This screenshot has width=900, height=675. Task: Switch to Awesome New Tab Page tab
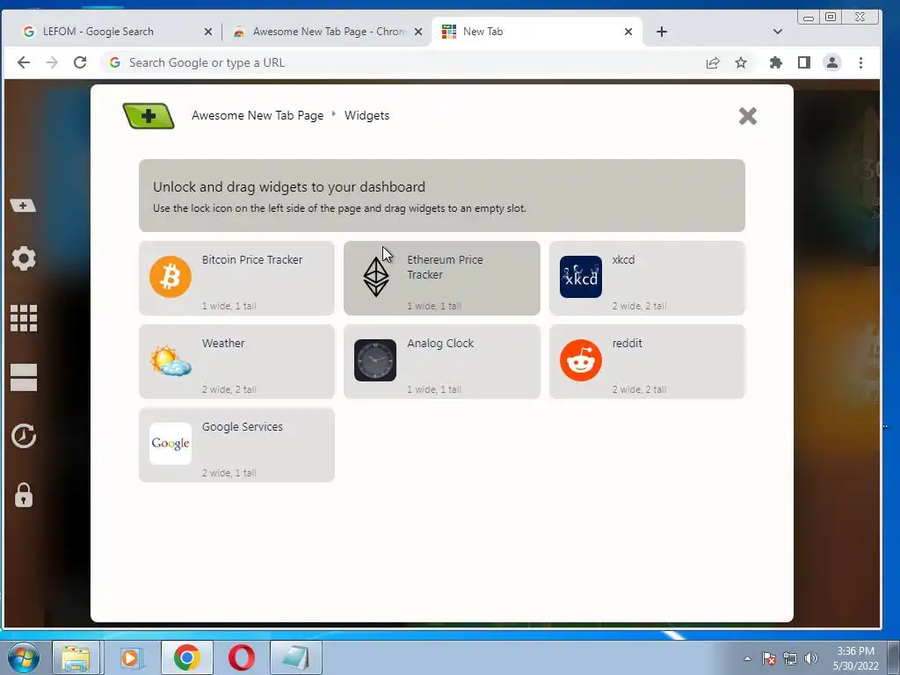coord(327,32)
